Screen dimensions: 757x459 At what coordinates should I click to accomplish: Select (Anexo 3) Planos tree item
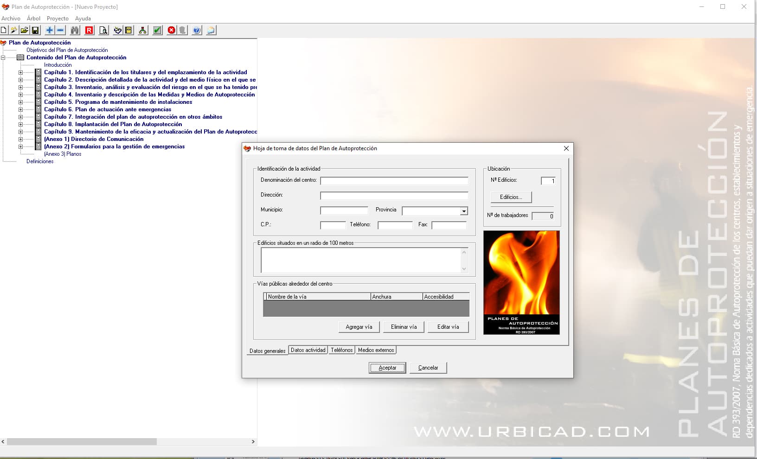[63, 154]
